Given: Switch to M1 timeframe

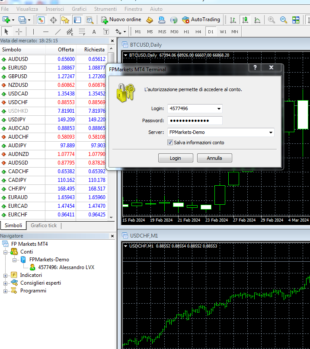Looking at the screenshot, I should coord(138,32).
